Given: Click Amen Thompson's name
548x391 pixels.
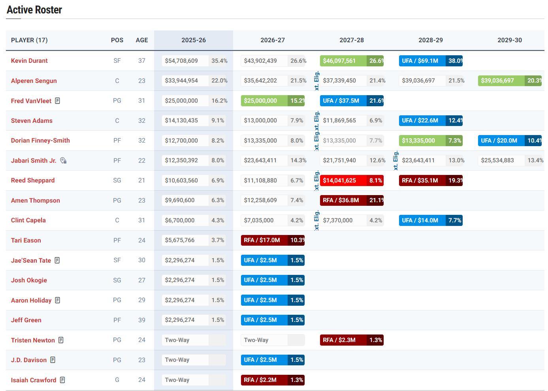Looking at the screenshot, I should (x=35, y=200).
